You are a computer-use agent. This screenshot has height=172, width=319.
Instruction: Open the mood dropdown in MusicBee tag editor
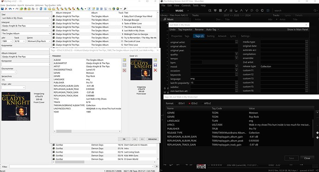coord(236,66)
